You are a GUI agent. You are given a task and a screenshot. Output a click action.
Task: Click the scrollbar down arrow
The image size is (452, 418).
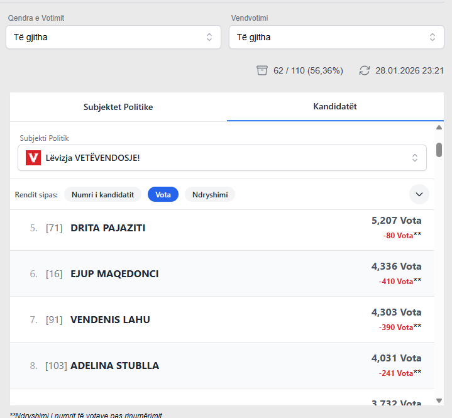[439, 400]
